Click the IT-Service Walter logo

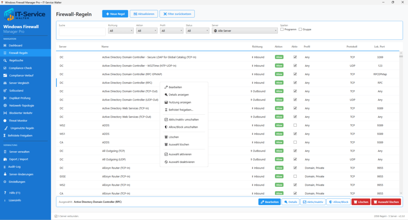(x=24, y=14)
